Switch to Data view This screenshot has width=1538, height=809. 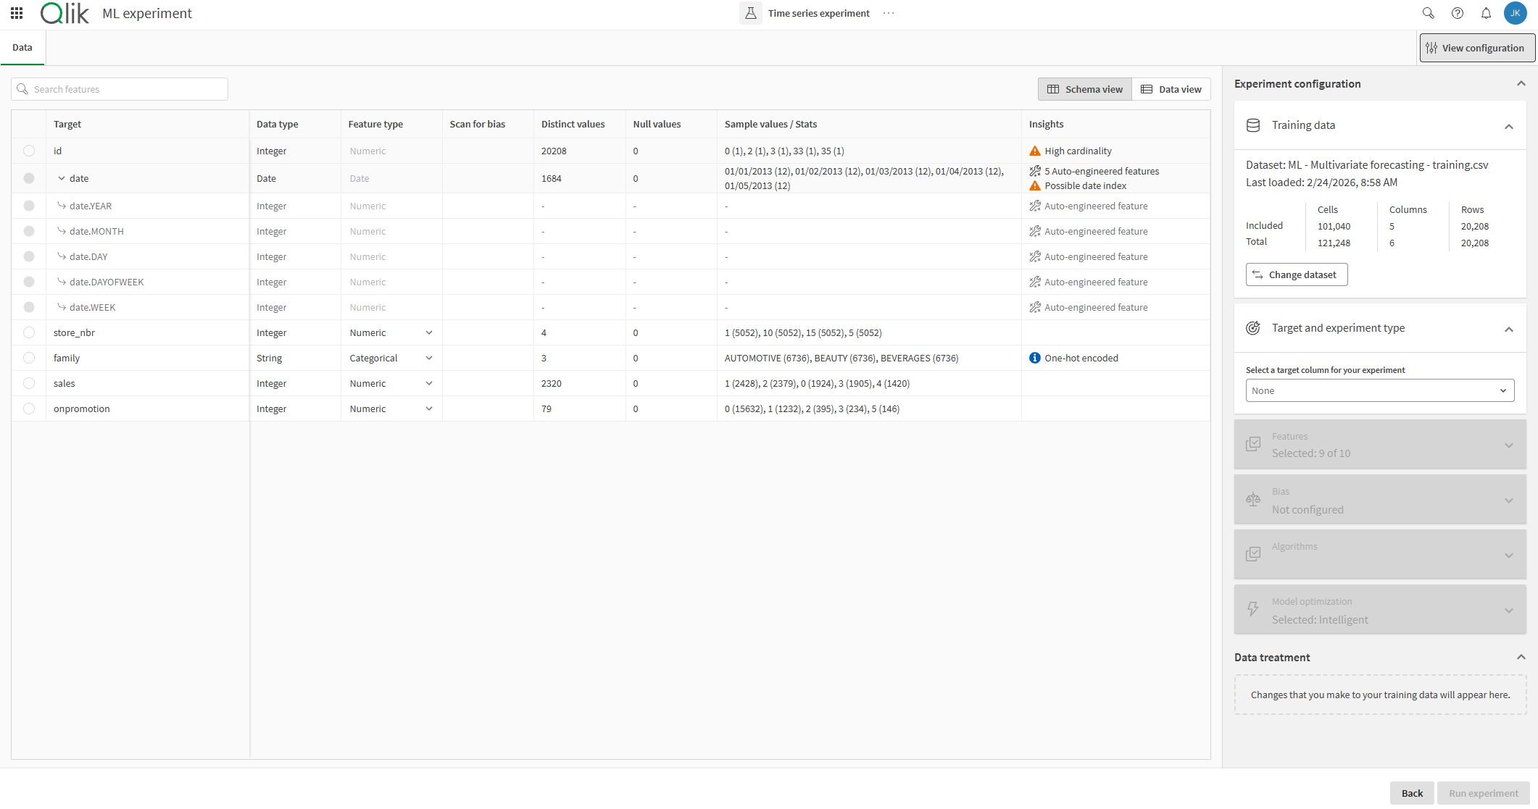1171,88
